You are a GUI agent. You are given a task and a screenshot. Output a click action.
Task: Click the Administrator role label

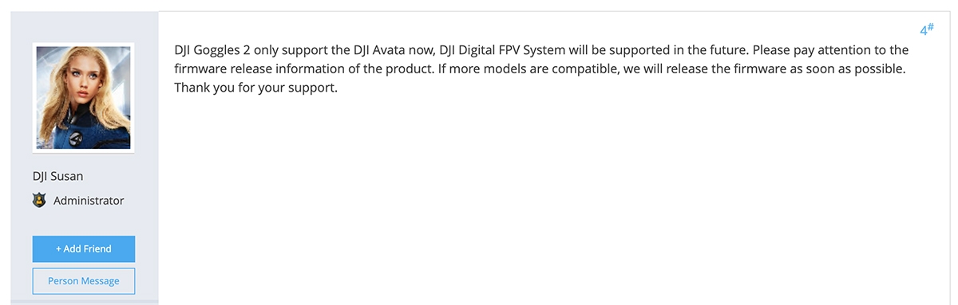[89, 201]
